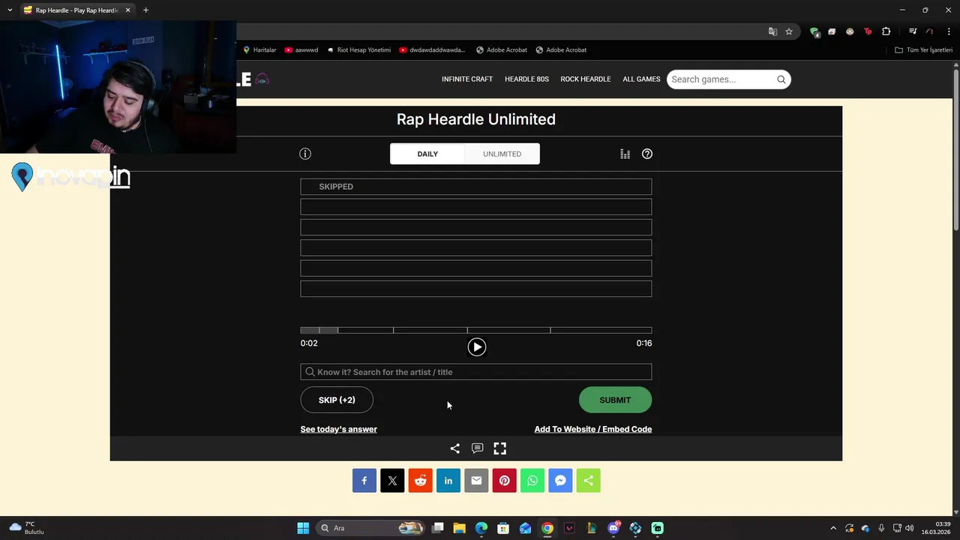Viewport: 960px width, 540px height.
Task: Close the Rap Heardle tab
Action: (x=127, y=10)
